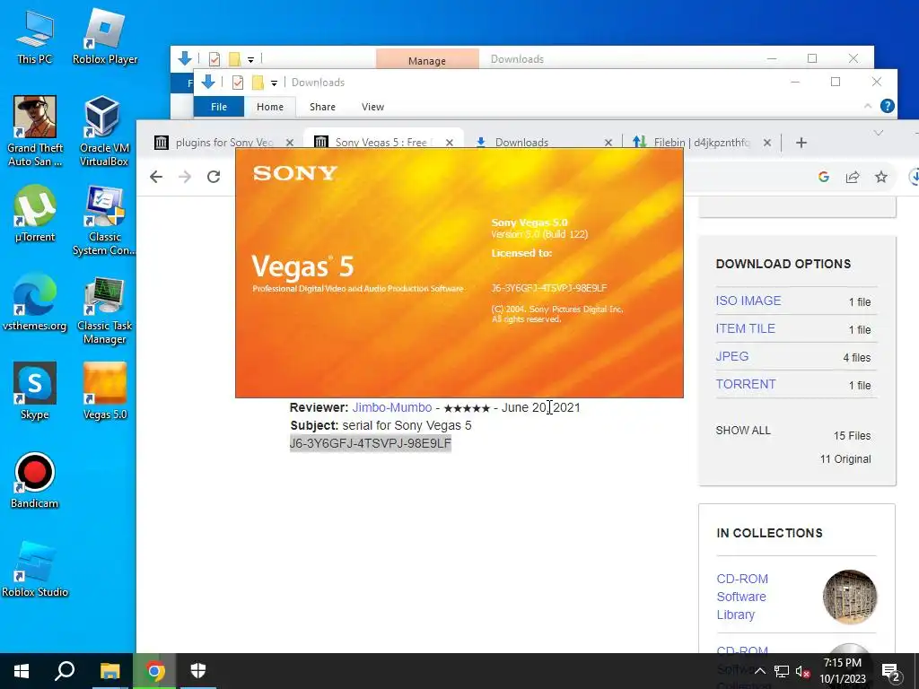Switch to Sony Vegas 5 tab

tap(383, 143)
